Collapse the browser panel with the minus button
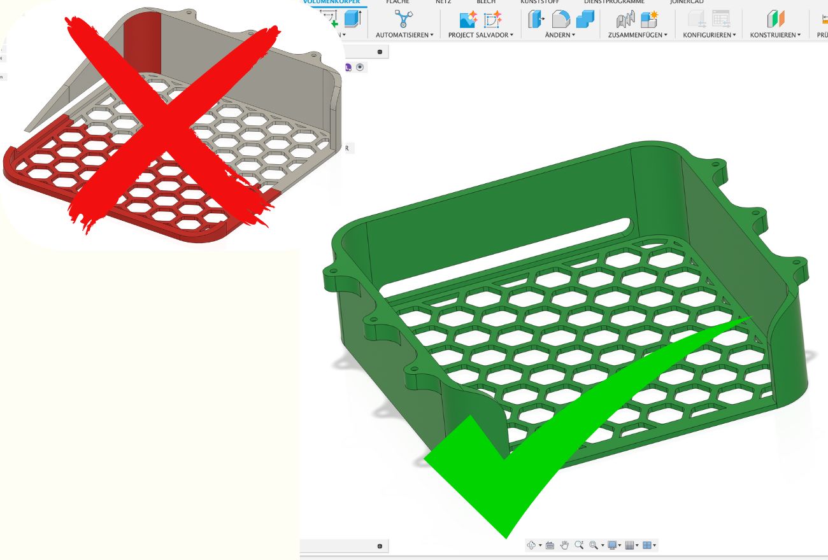 point(380,52)
